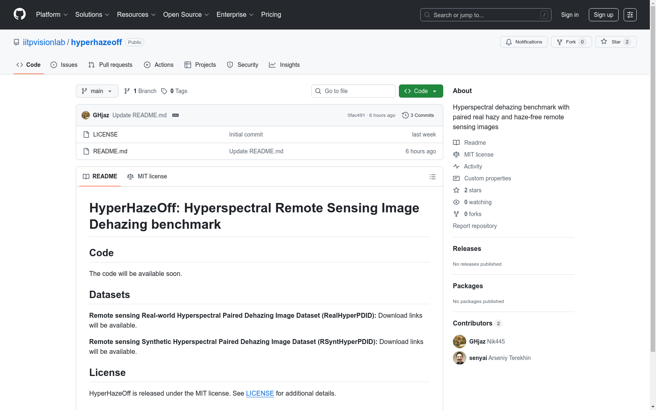Click GHjaz avatar in latest commit row
The width and height of the screenshot is (656, 410).
tap(86, 115)
